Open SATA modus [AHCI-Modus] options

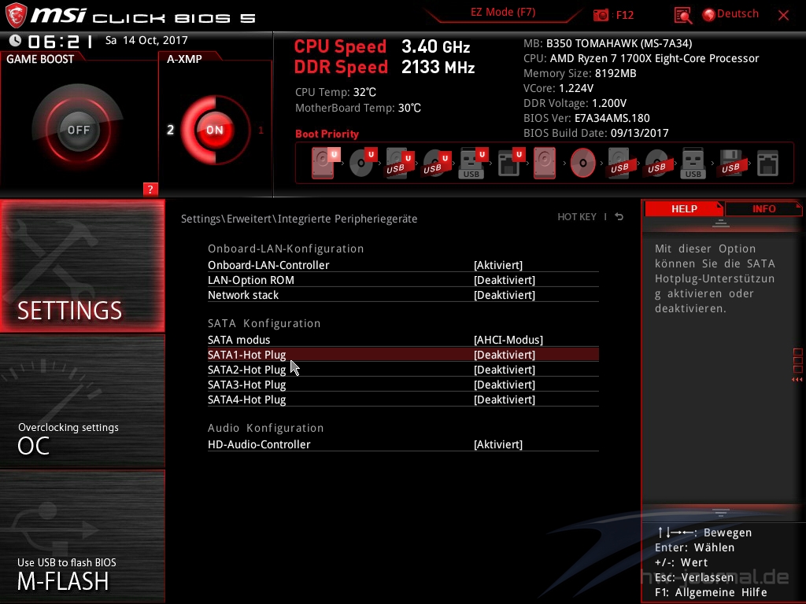508,340
